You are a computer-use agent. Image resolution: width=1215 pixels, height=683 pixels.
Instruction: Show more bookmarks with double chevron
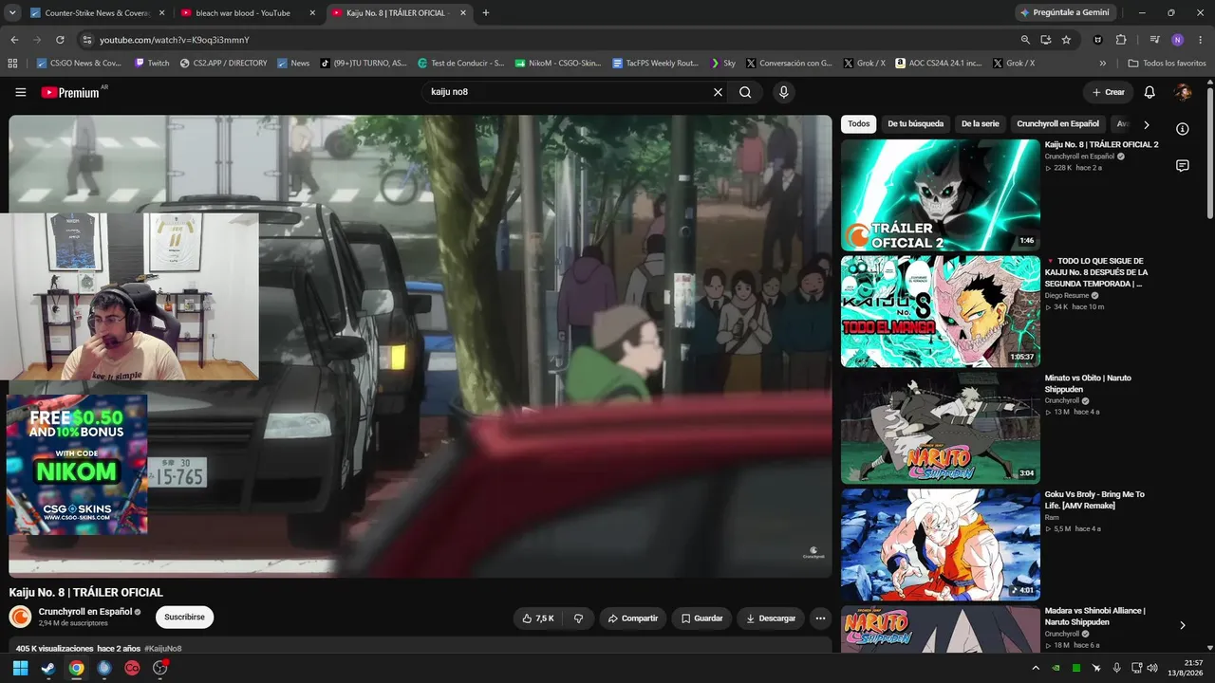point(1103,63)
